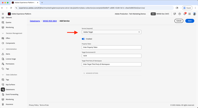This screenshot has width=198, height=108.
Task: Toggle the Enabled switch
Action: (83, 39)
